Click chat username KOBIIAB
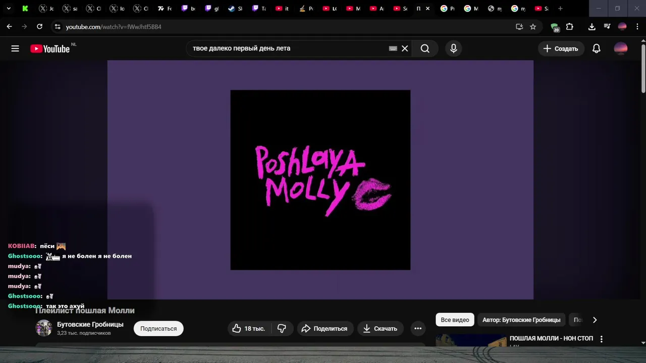 pos(21,246)
